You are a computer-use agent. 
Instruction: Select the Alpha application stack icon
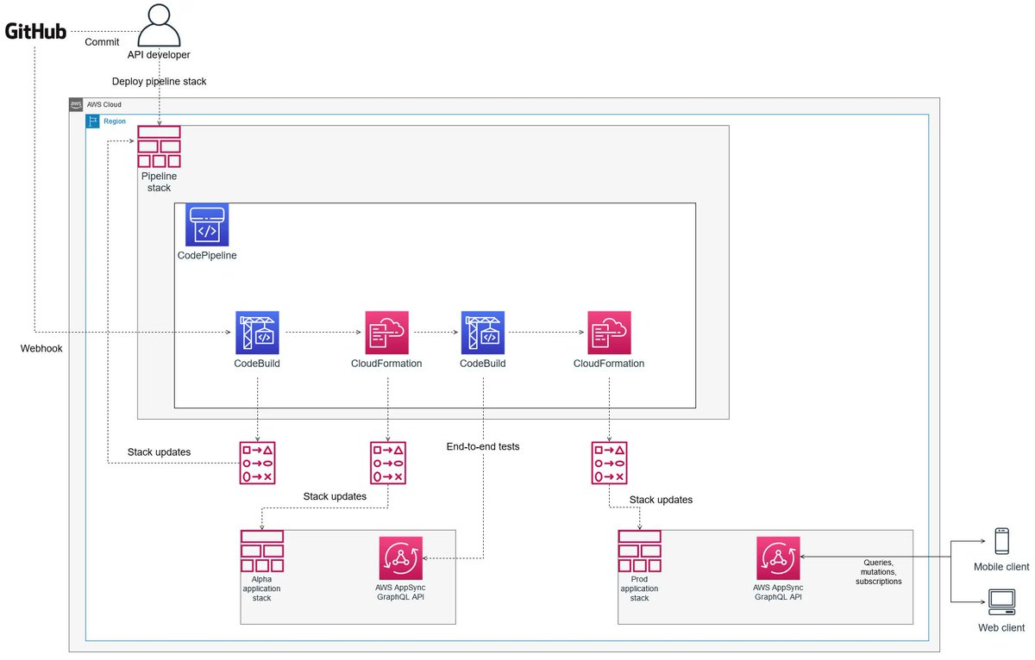point(262,551)
